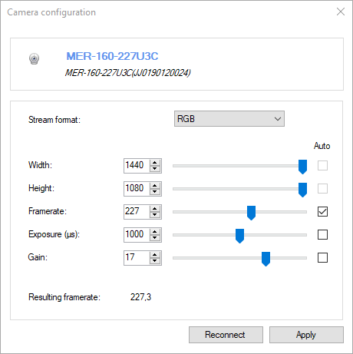Decrease Exposure with the down spinner arrow

[155, 238]
